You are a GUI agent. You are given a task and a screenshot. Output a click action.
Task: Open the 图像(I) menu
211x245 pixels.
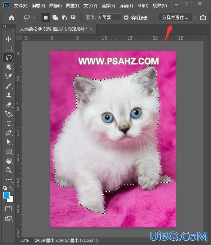point(55,6)
